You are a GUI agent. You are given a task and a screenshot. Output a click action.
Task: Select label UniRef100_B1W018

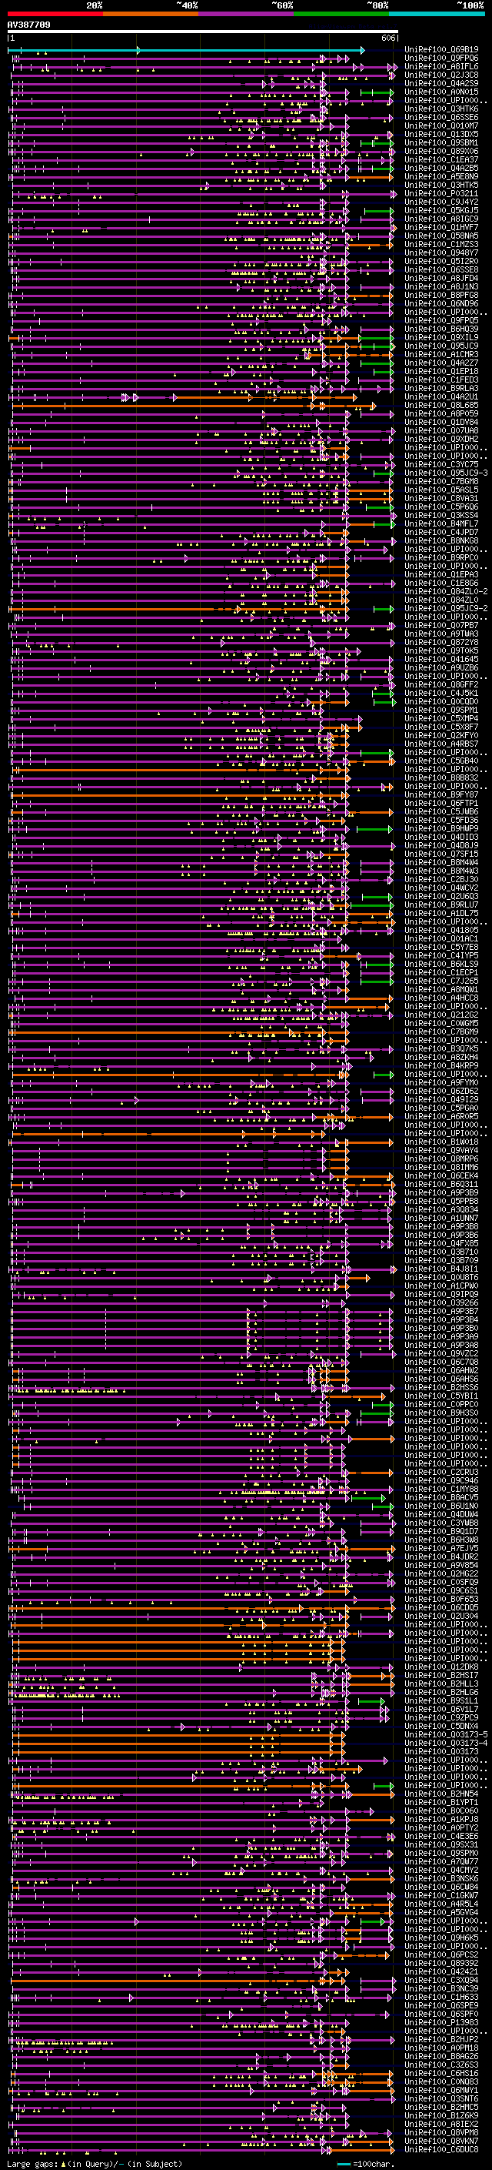(x=441, y=1142)
